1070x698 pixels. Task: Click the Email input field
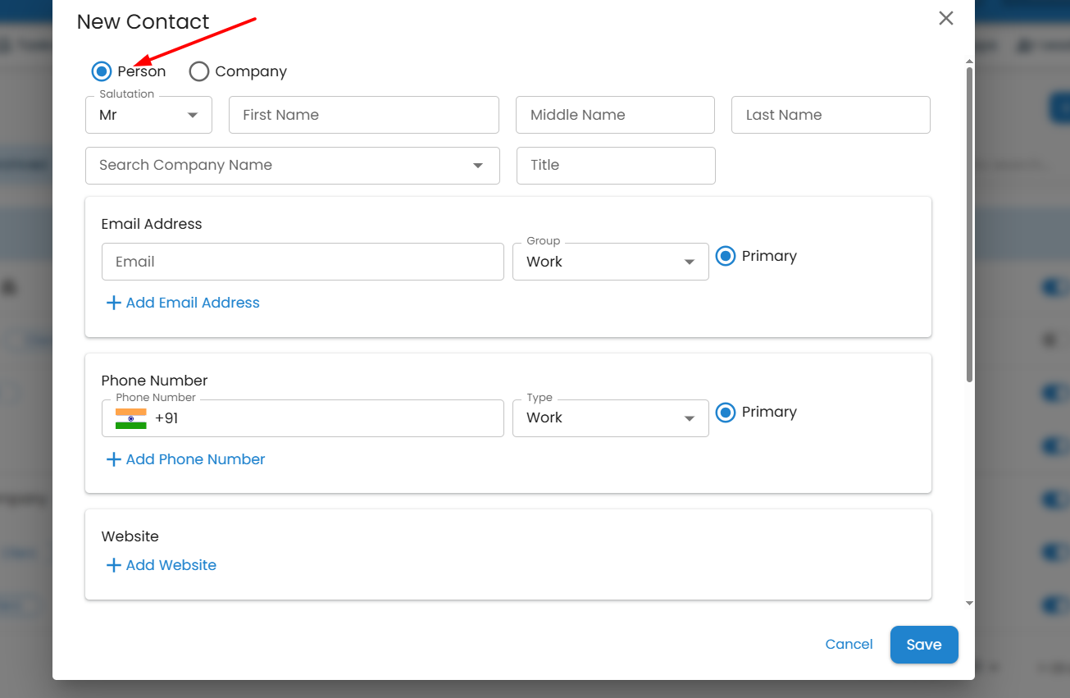(x=303, y=262)
